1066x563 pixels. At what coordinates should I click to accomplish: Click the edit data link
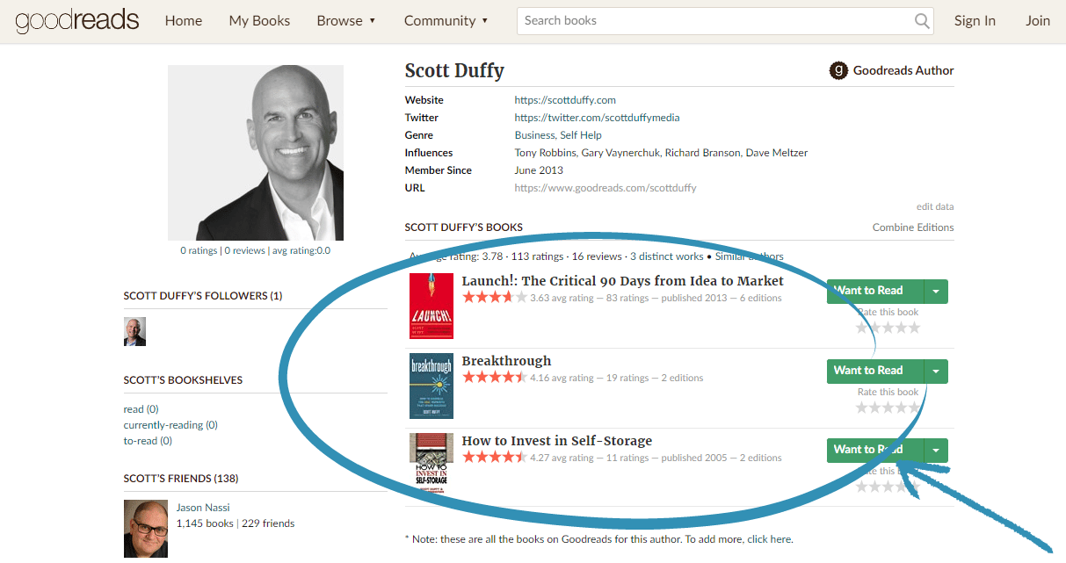coord(935,207)
